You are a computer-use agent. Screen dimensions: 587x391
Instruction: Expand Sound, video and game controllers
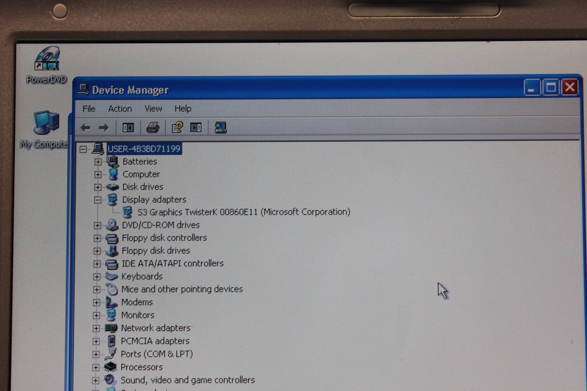(95, 380)
